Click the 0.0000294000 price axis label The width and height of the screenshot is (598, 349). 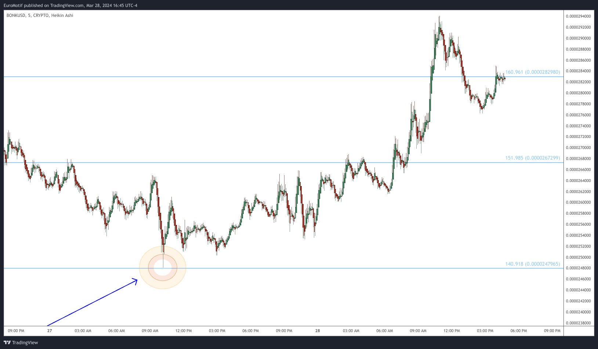(579, 16)
